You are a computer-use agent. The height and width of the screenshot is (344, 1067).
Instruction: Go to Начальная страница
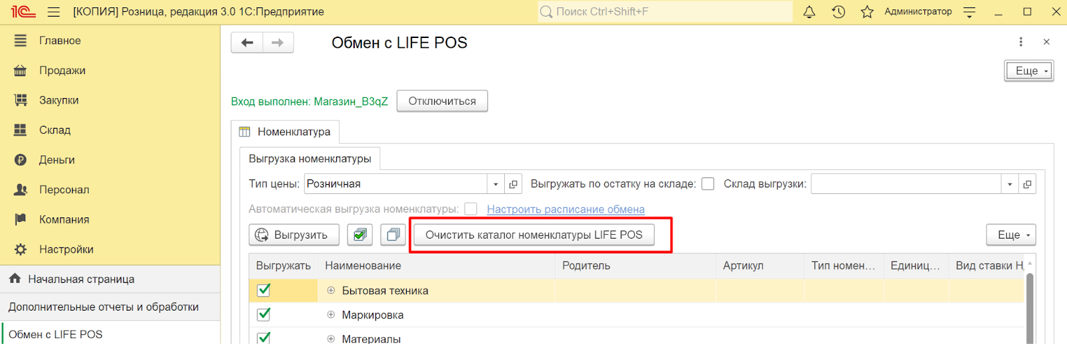coord(110,279)
